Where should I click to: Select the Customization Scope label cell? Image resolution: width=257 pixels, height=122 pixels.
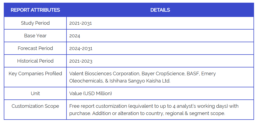[x=35, y=106]
